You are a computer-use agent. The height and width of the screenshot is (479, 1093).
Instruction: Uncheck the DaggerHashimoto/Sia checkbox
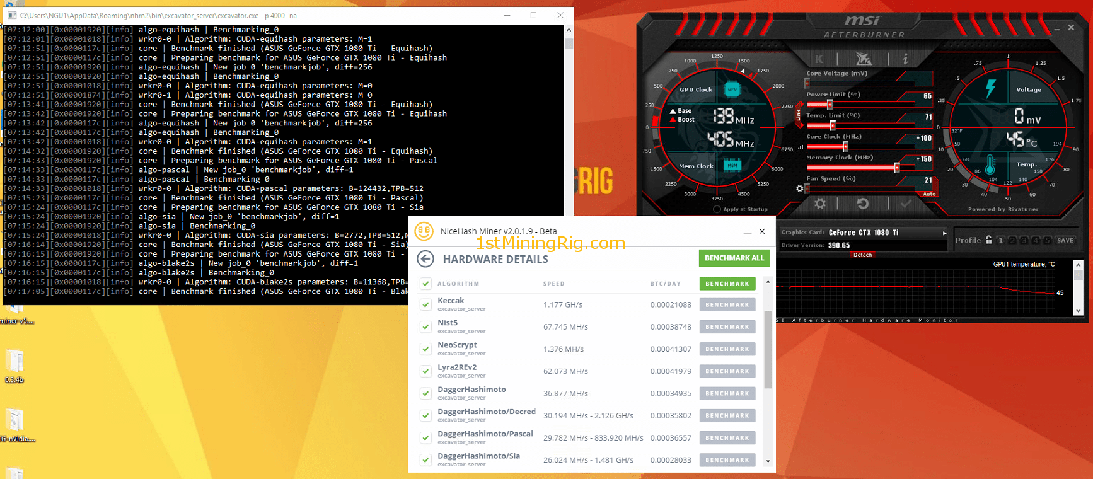point(426,460)
